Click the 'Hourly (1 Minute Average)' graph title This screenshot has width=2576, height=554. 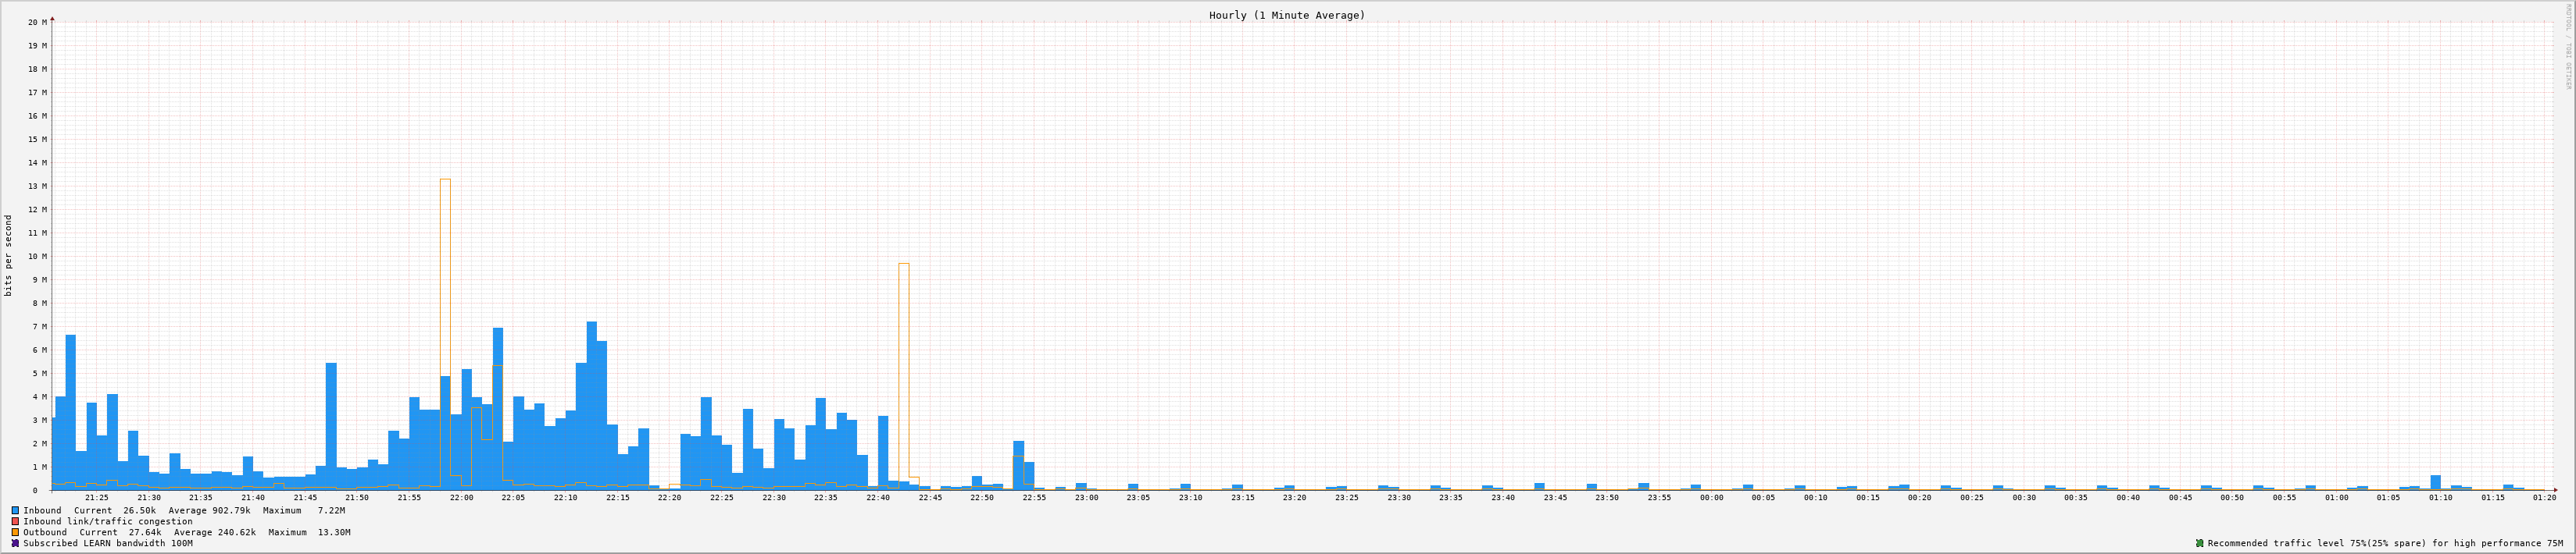click(x=1286, y=15)
